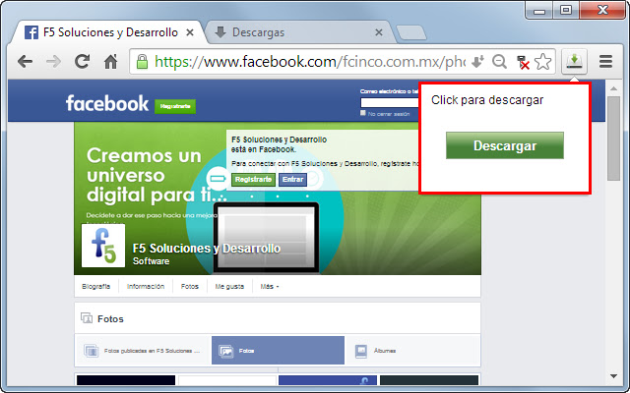The height and width of the screenshot is (393, 630).
Task: Open the Información page tab
Action: click(146, 286)
